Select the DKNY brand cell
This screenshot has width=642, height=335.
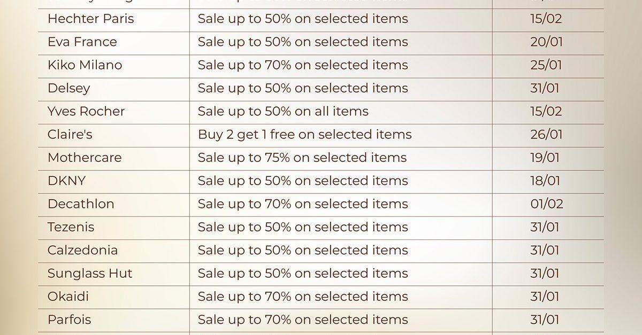(66, 181)
